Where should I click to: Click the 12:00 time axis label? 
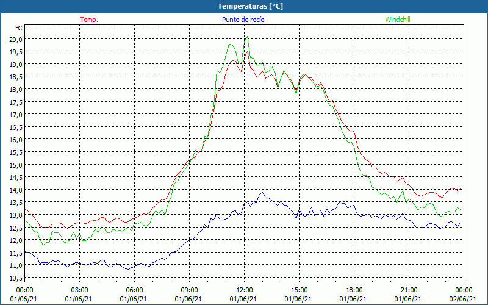(245, 290)
